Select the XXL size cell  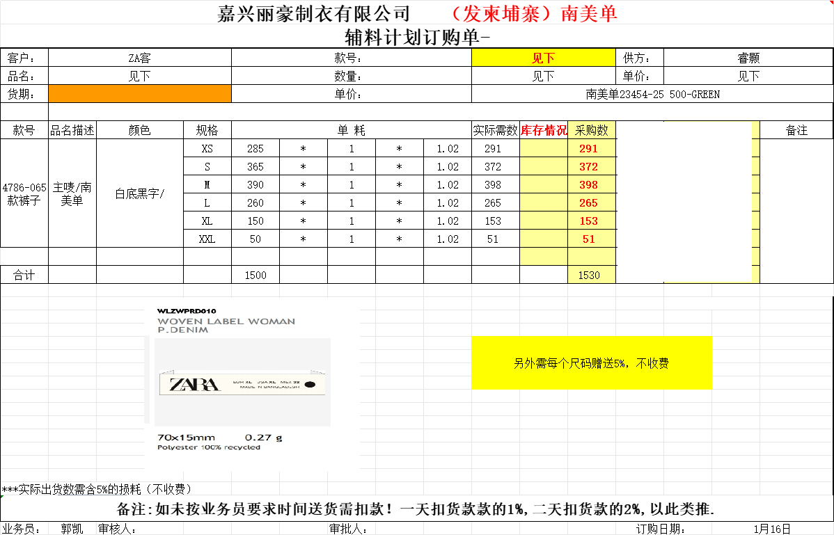(x=207, y=239)
